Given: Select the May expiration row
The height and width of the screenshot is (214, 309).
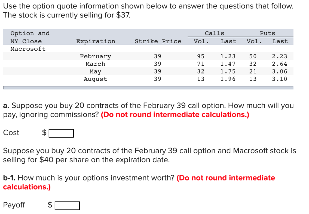Looking at the screenshot, I should pos(95,71).
